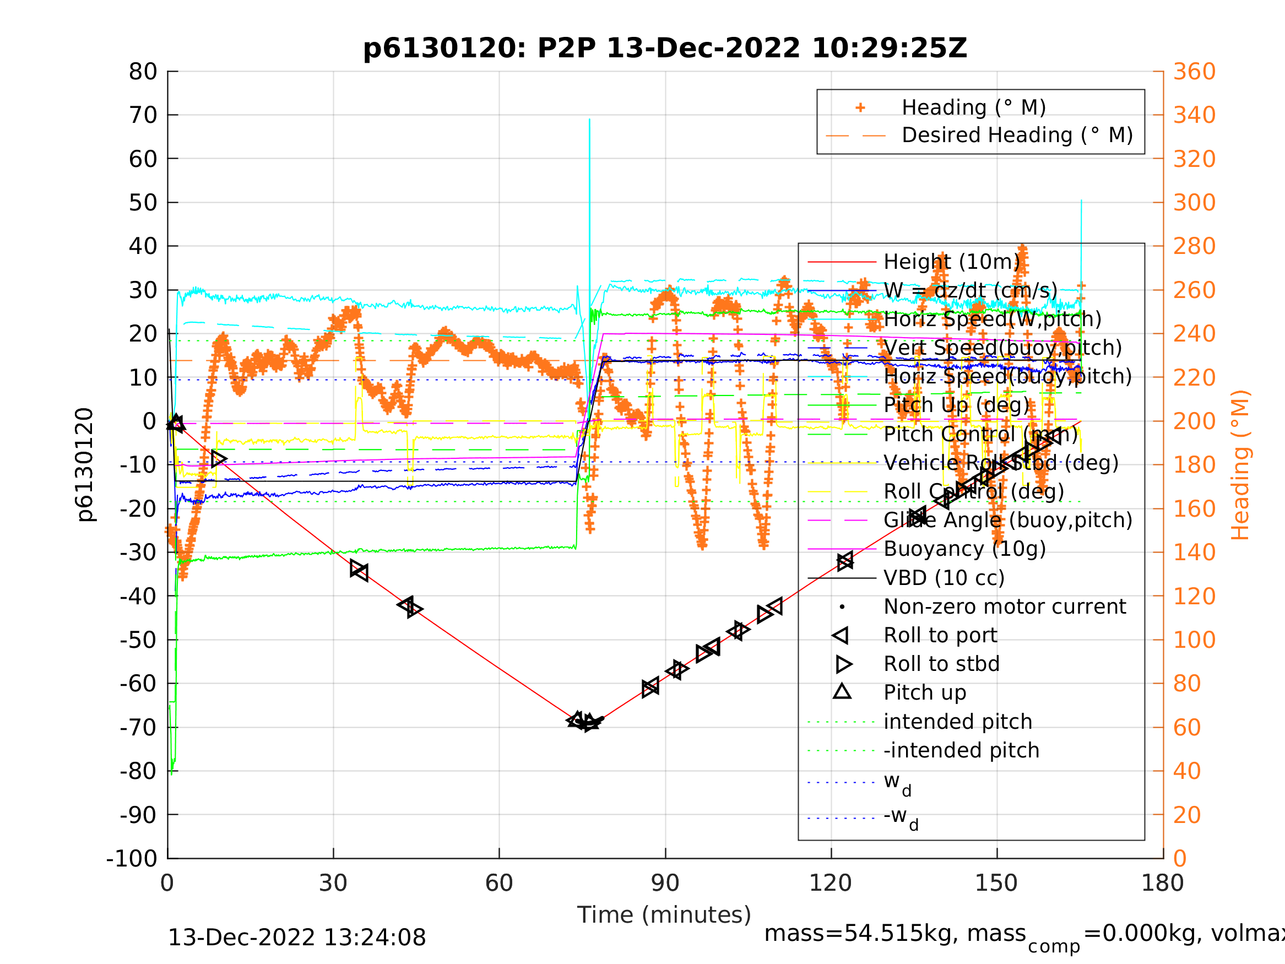Click the '-50' left-axis tick label
The height and width of the screenshot is (964, 1285).
[138, 640]
